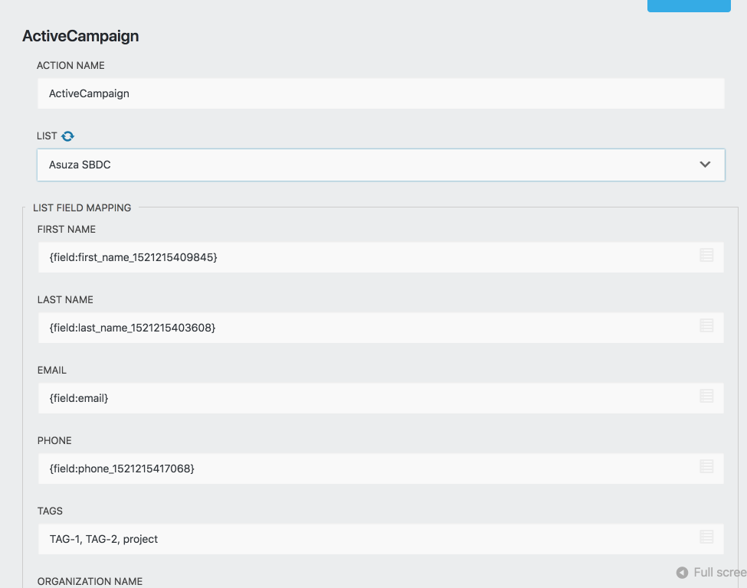Click the ActiveCampaign section heading
This screenshot has width=747, height=588.
point(80,36)
